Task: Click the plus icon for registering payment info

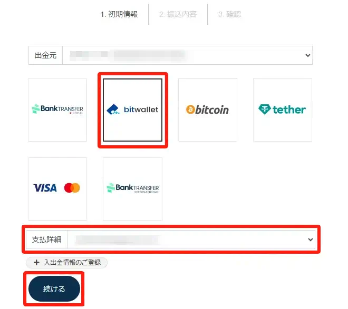Action: [36, 263]
